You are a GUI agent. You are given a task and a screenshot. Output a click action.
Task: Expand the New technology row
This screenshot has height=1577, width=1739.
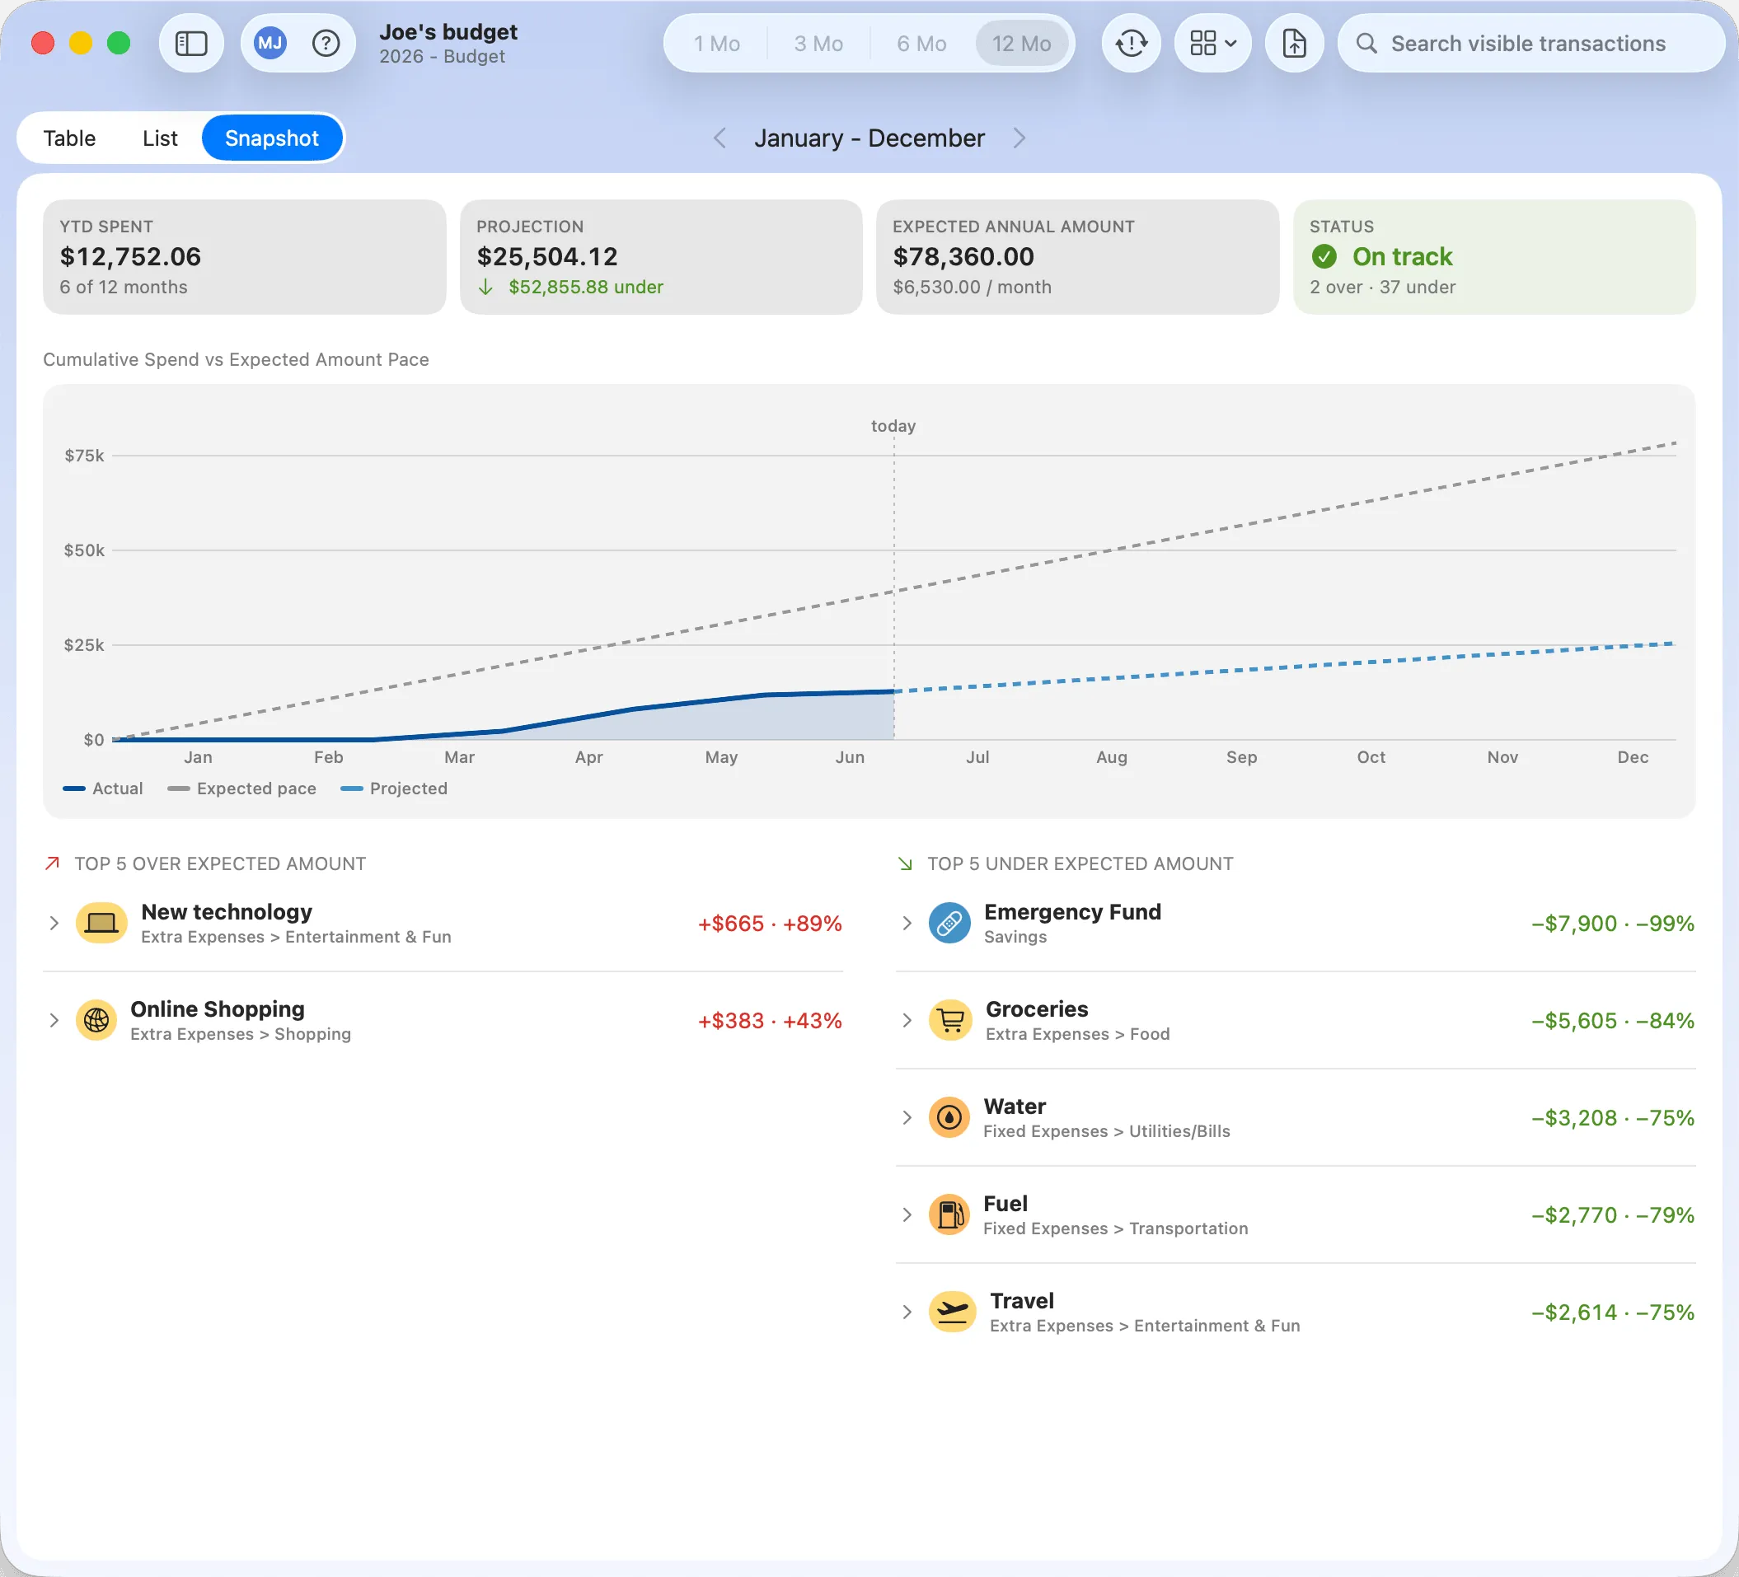pyautogui.click(x=54, y=924)
